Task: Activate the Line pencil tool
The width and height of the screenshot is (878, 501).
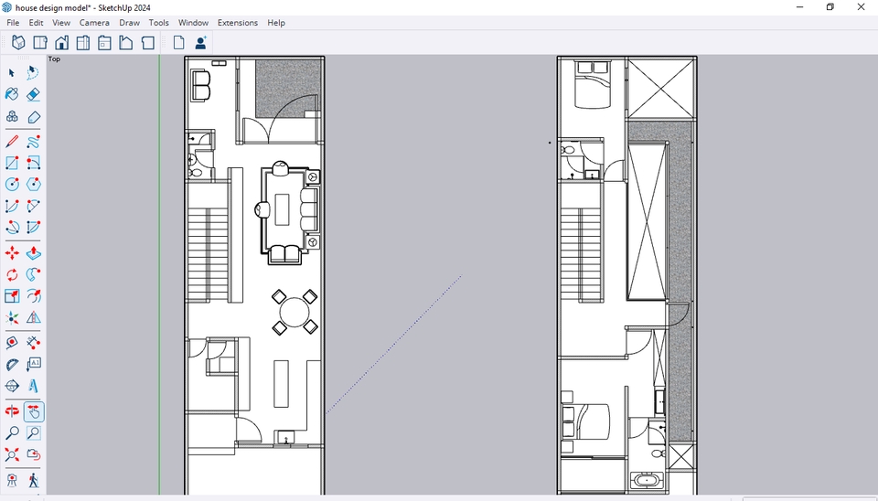Action: (12, 141)
